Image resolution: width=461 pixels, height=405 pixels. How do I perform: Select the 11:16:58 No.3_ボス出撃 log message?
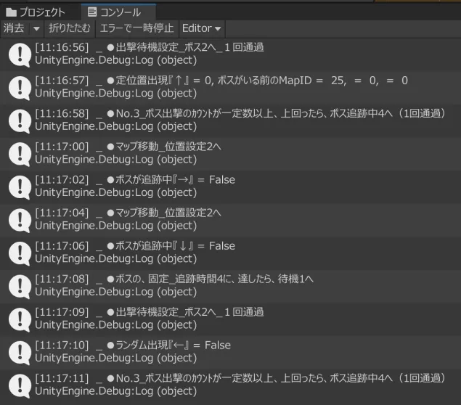click(x=240, y=113)
